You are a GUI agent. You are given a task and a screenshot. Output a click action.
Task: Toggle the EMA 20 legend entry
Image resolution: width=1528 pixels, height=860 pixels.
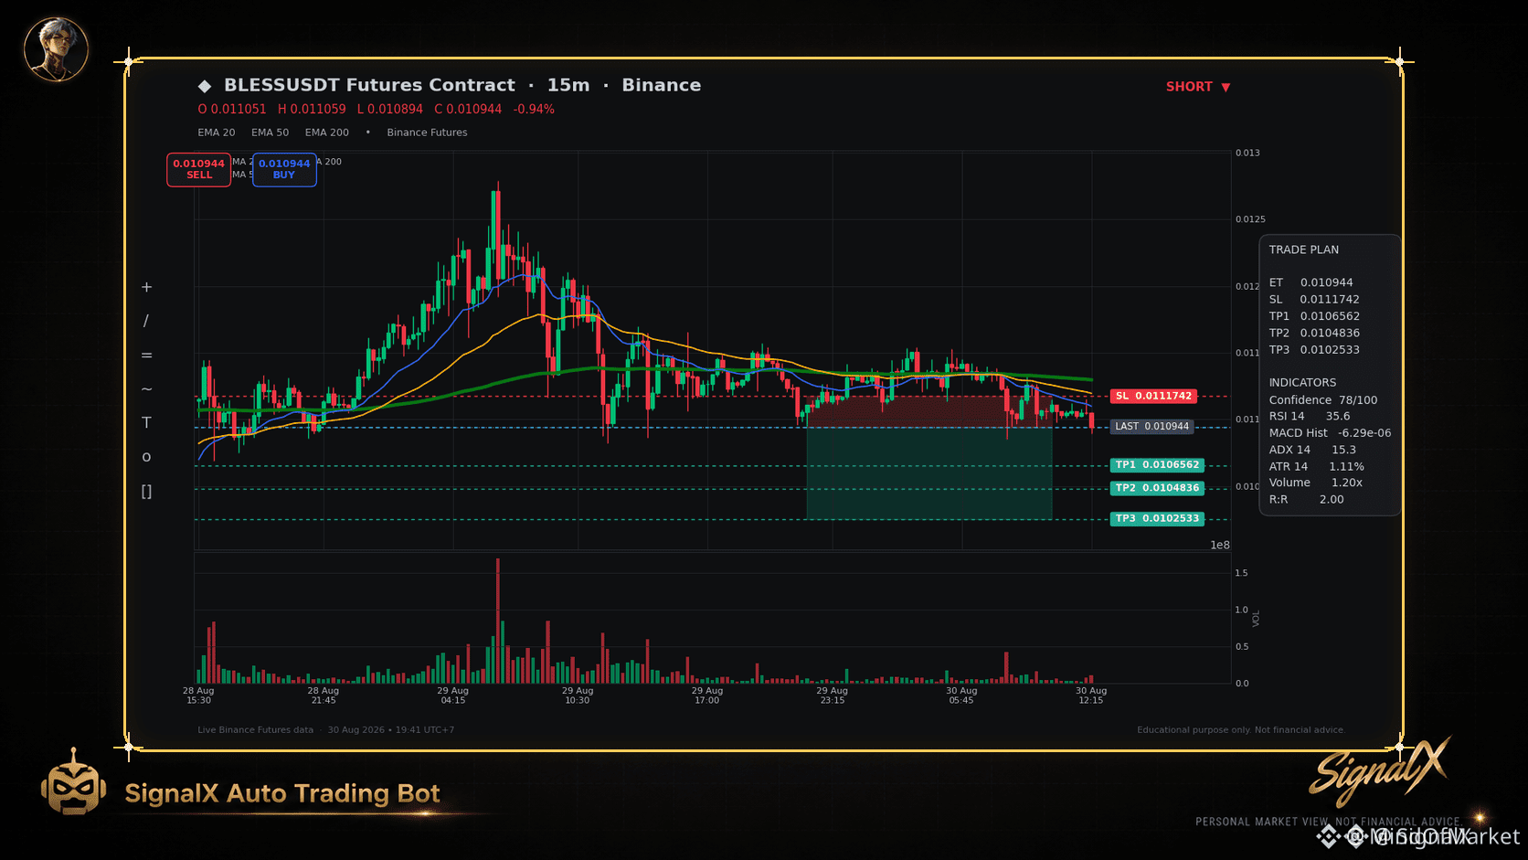[x=217, y=133]
